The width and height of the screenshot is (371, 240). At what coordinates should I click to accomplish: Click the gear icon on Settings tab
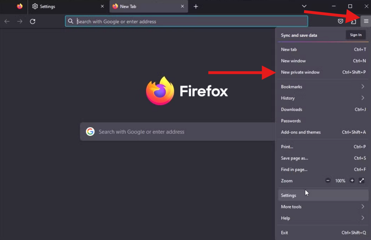click(35, 6)
